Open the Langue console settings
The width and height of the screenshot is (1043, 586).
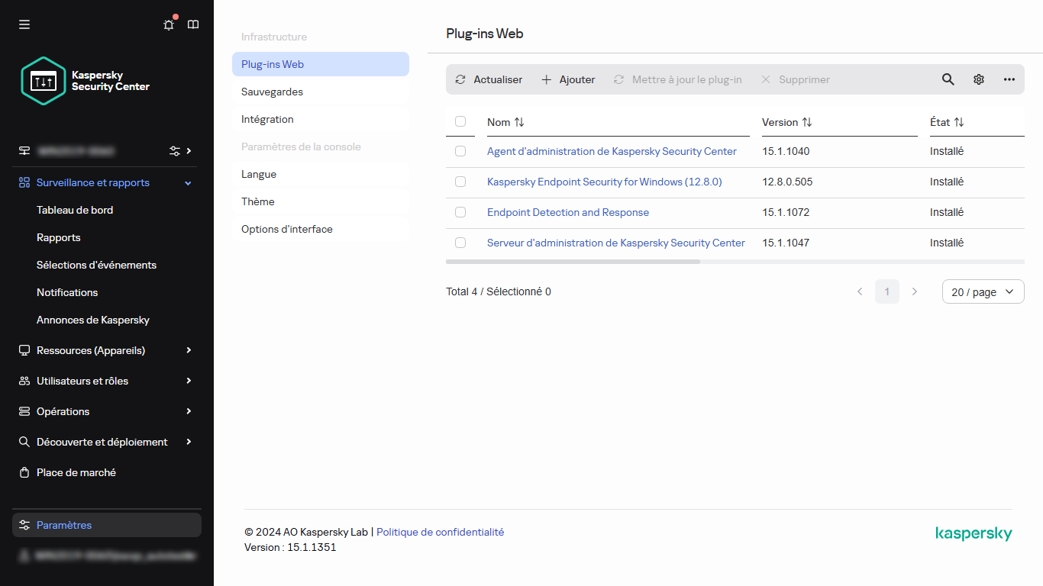click(x=258, y=174)
